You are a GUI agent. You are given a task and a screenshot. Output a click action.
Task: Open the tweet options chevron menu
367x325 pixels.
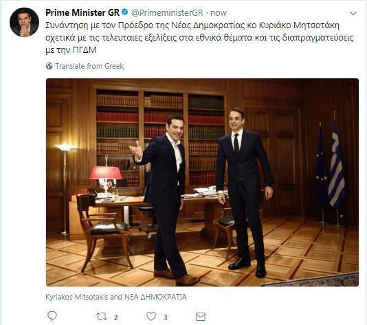(353, 14)
